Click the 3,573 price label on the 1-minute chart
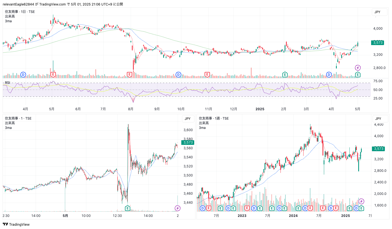This screenshot has height=229, width=392. click(188, 142)
